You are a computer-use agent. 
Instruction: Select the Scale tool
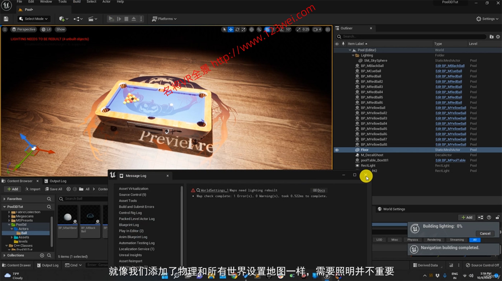[x=243, y=29]
